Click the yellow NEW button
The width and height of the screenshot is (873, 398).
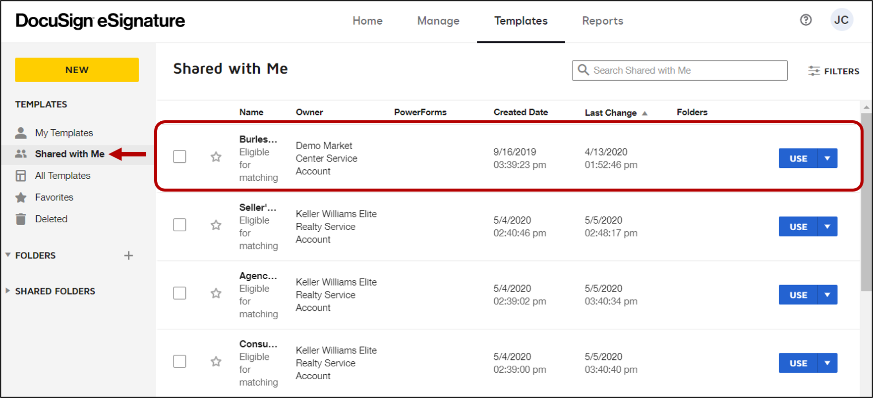click(x=77, y=70)
